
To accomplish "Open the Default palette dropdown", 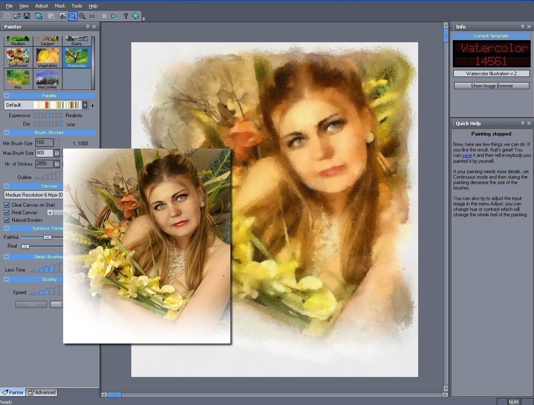I will pos(85,105).
